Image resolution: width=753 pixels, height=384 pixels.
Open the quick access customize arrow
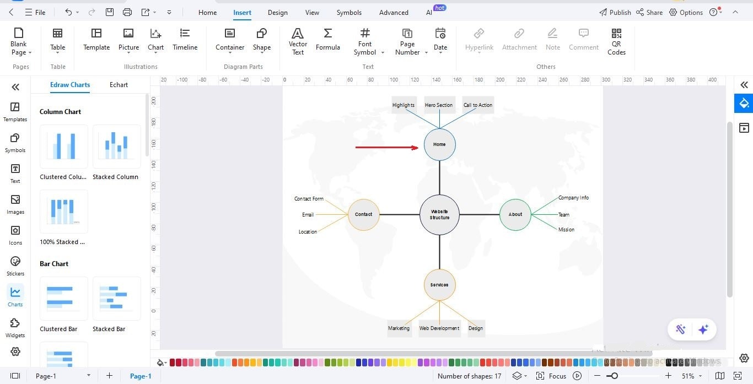click(169, 12)
